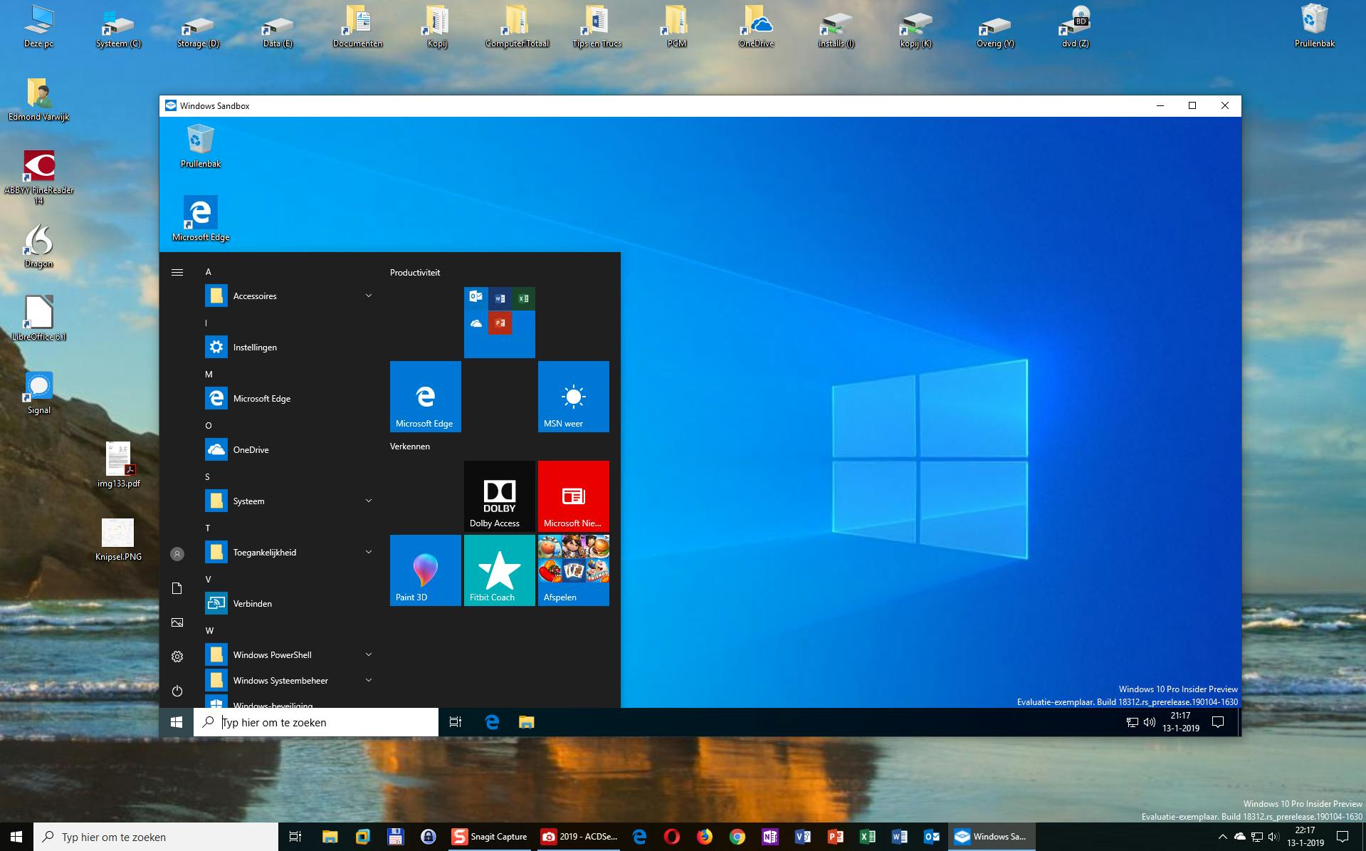Open File Explorer in sandbox taskbar
The image size is (1366, 851).
526,722
